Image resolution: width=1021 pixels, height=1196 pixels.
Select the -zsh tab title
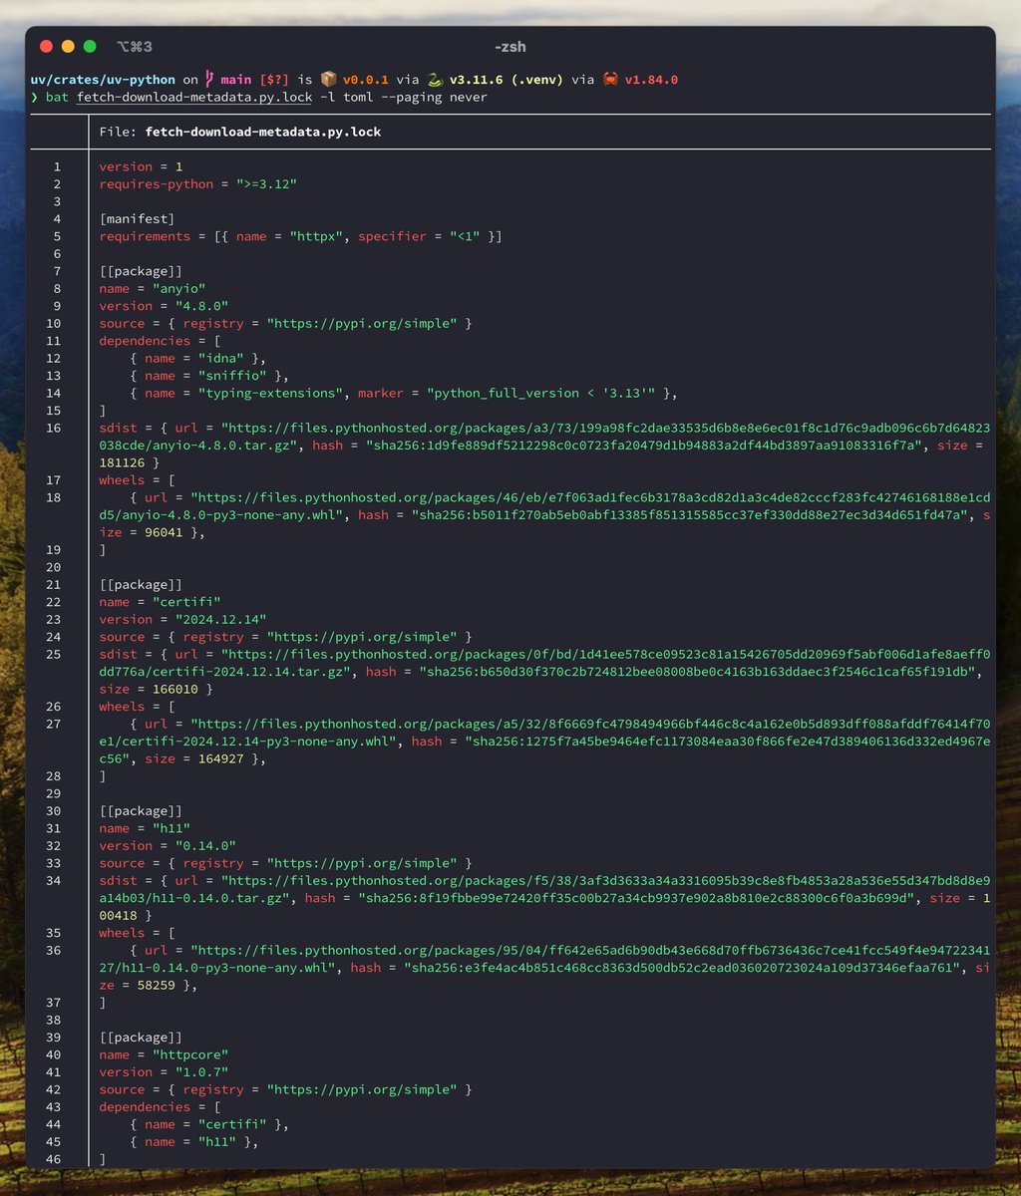point(510,46)
